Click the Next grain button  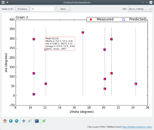coord(63,9)
